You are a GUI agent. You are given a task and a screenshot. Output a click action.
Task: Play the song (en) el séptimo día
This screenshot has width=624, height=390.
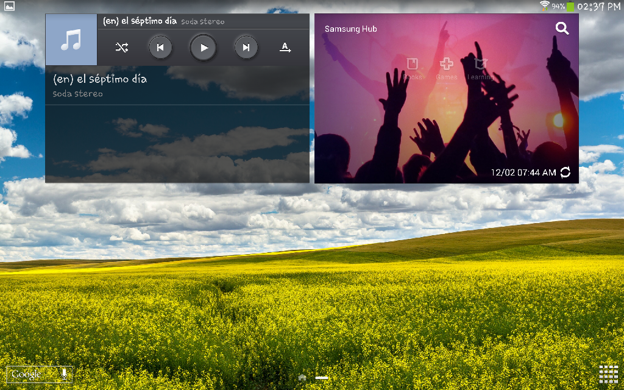pyautogui.click(x=204, y=48)
